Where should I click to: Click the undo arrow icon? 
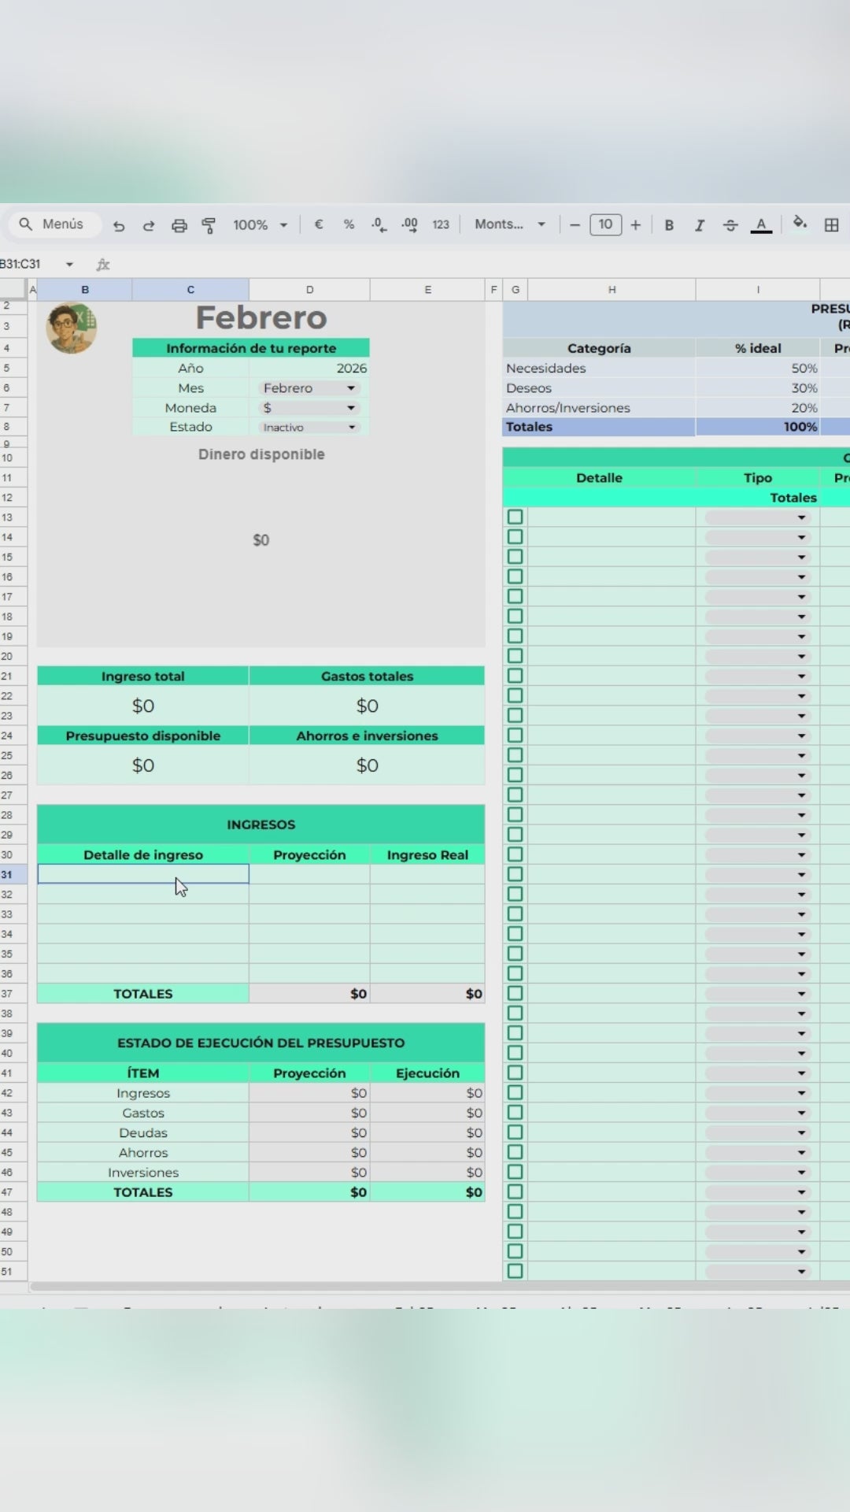pos(119,225)
